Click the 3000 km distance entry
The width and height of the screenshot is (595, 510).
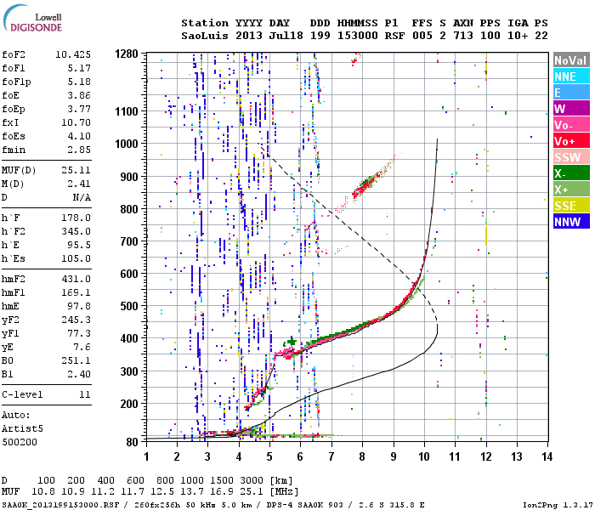252,480
